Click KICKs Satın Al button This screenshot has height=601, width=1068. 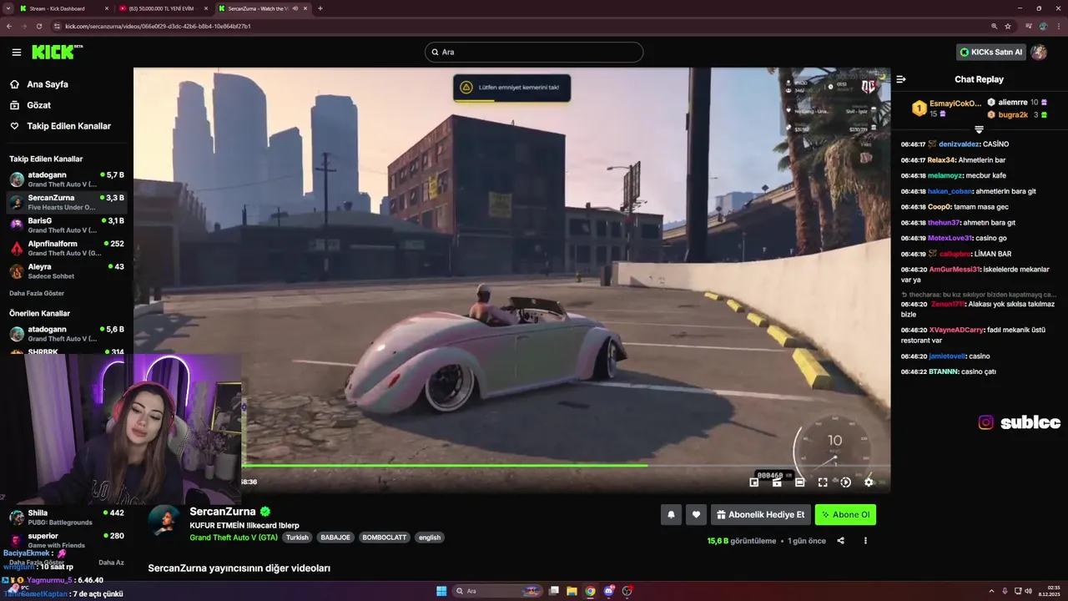click(x=991, y=52)
